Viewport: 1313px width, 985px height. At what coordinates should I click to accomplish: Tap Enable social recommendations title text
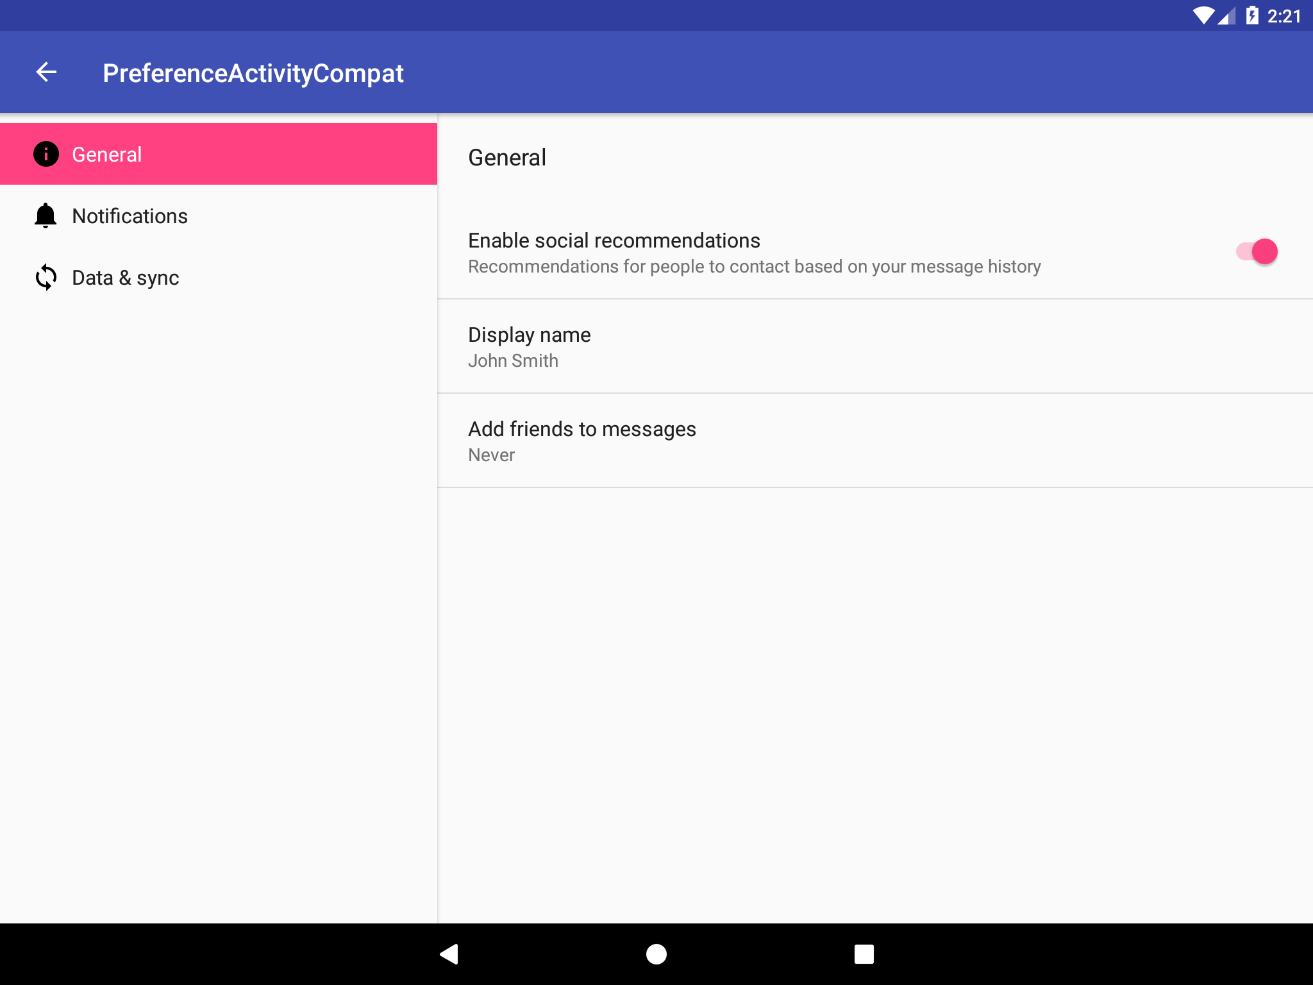click(614, 240)
